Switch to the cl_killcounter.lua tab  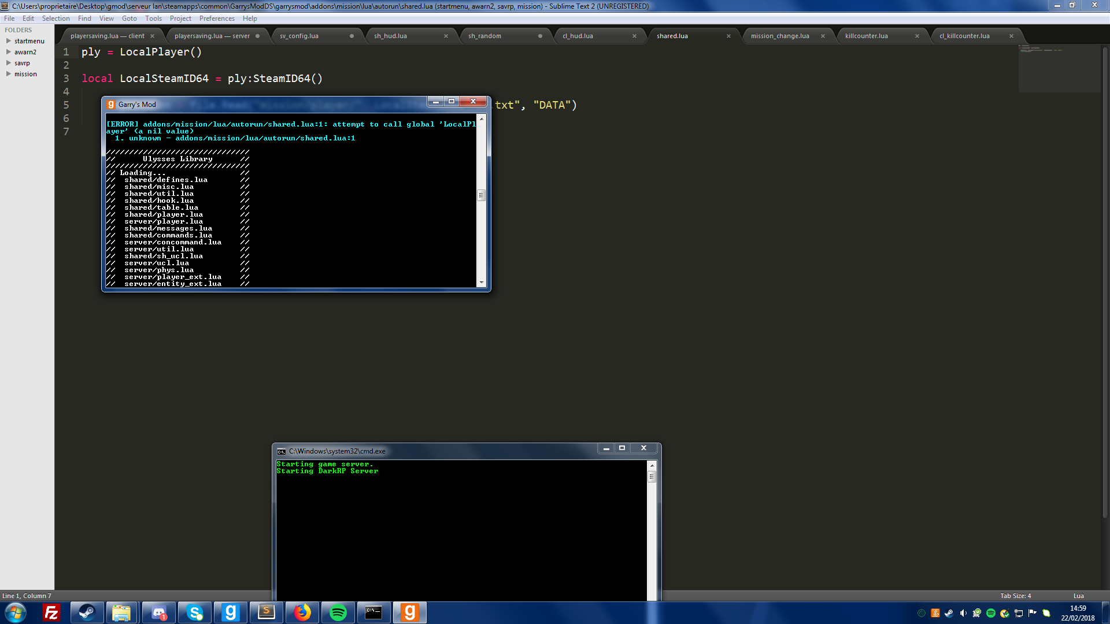(x=964, y=36)
